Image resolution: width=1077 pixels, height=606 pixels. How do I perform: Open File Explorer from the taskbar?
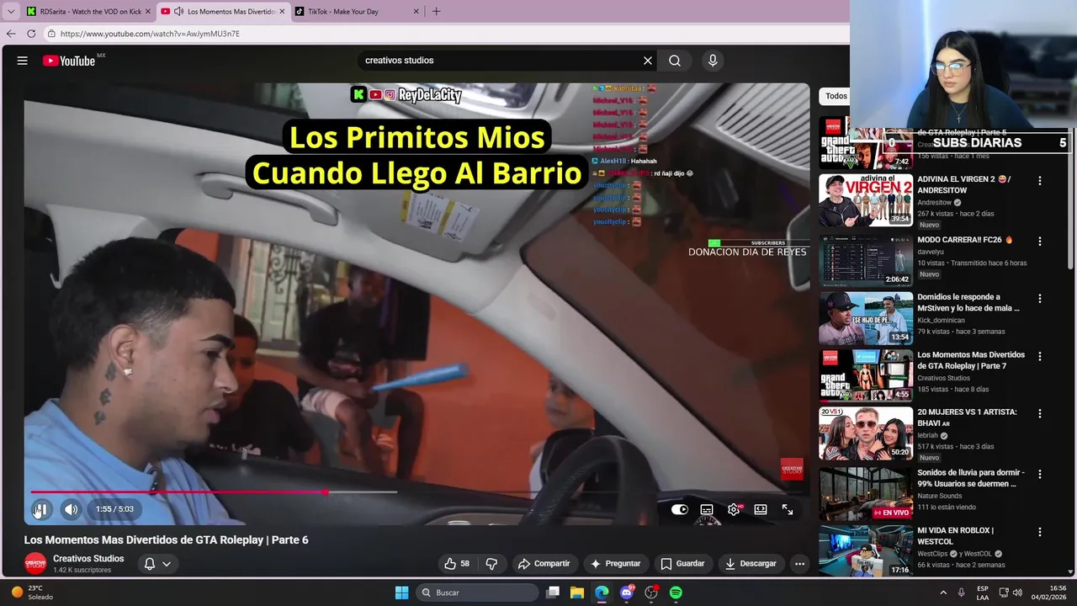tap(577, 593)
